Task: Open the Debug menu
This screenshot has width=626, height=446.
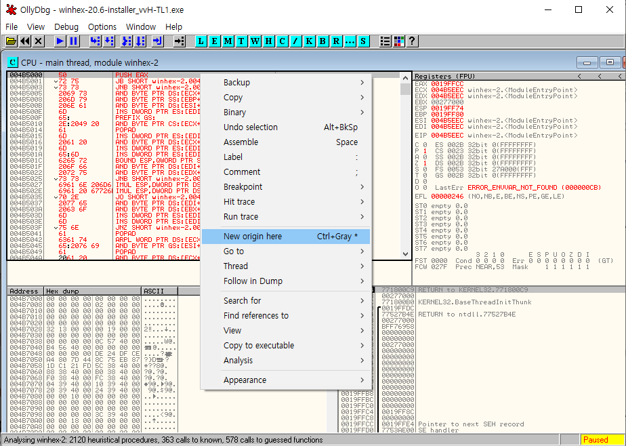Action: [x=66, y=26]
